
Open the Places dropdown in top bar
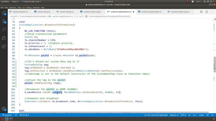[15, 1]
